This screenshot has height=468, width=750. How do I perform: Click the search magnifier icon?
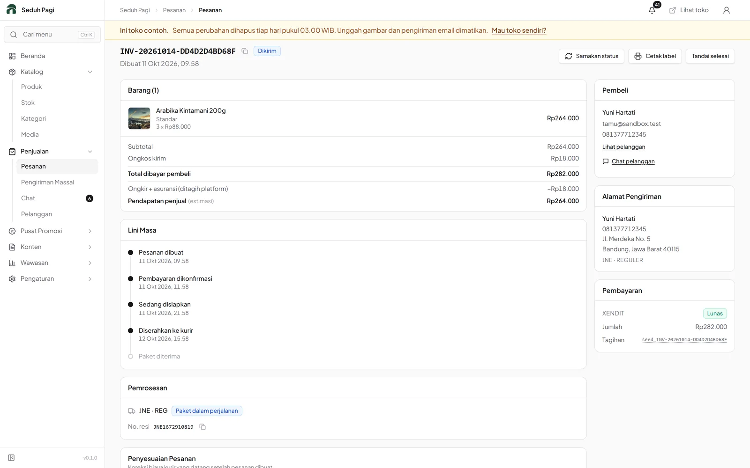click(14, 35)
